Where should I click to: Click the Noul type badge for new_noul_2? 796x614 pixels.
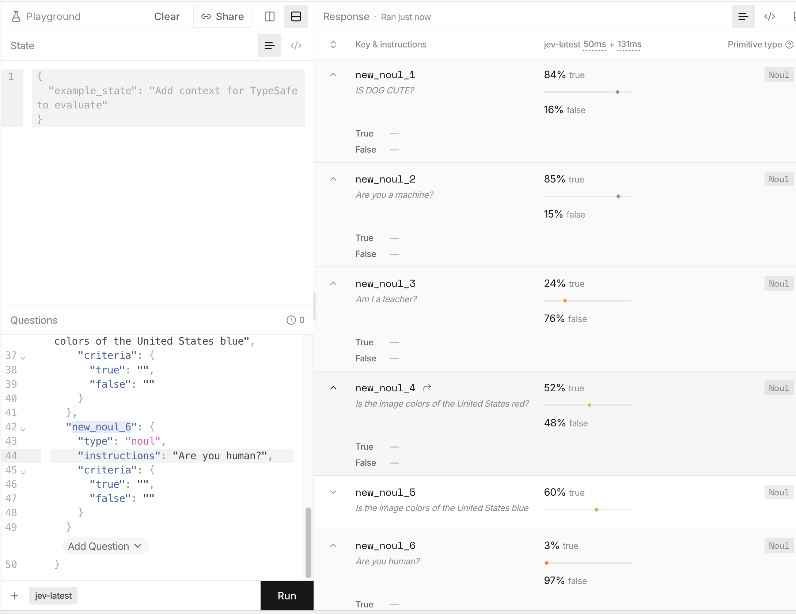779,179
